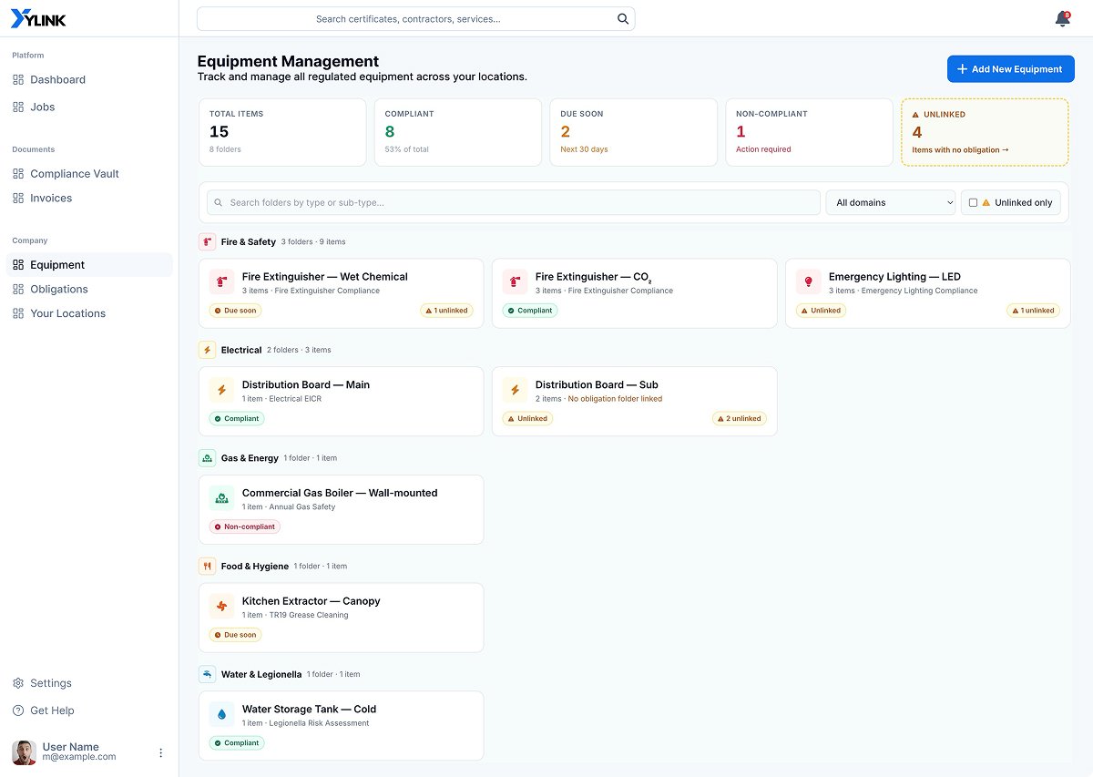Open the Unlinked items summary card

[985, 132]
